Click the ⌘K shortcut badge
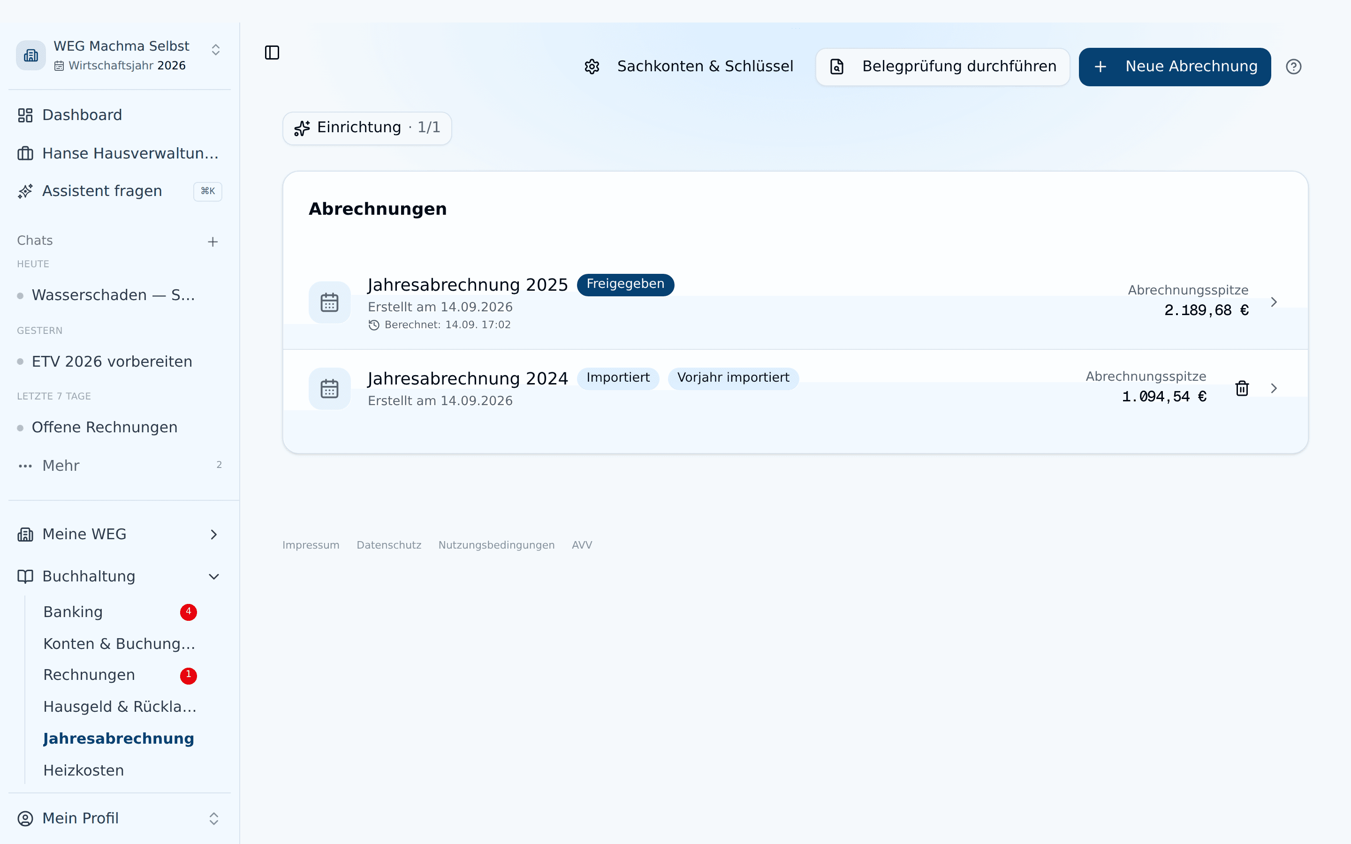 pos(208,191)
